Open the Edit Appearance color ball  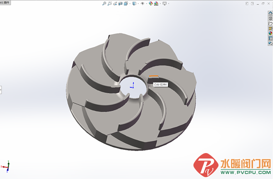point(151,4)
